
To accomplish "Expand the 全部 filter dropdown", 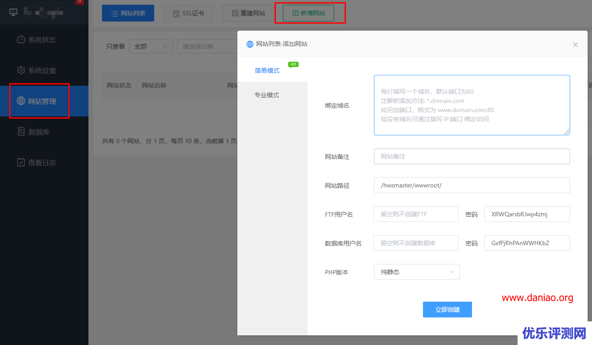I will 151,46.
